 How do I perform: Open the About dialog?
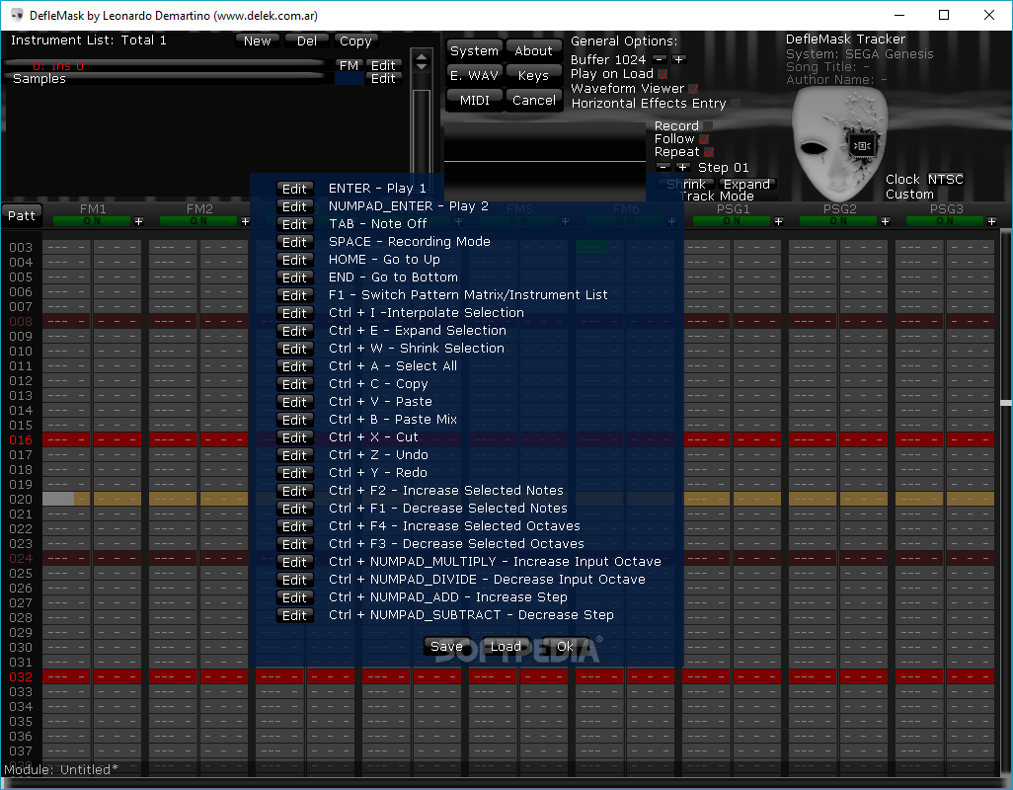pyautogui.click(x=533, y=51)
